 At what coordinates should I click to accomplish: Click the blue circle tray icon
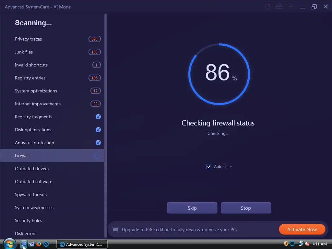click(x=292, y=244)
